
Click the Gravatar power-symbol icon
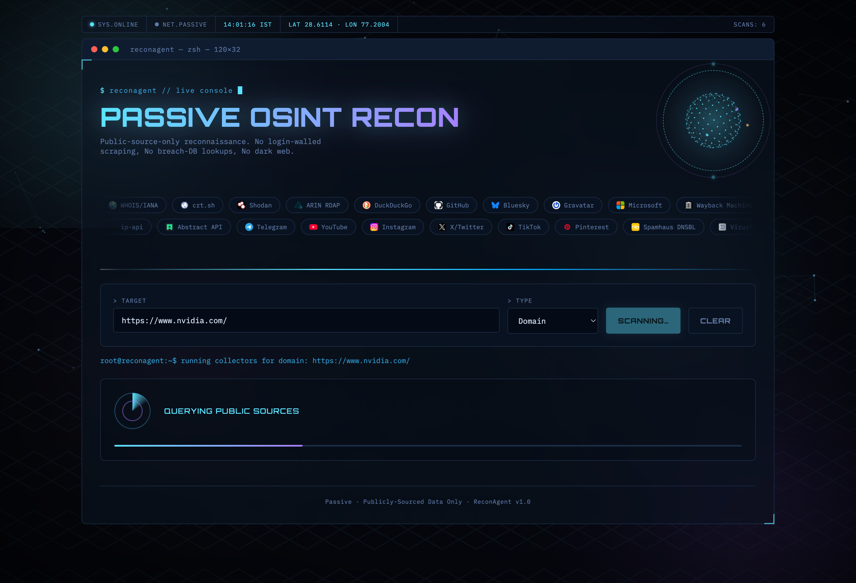[556, 205]
